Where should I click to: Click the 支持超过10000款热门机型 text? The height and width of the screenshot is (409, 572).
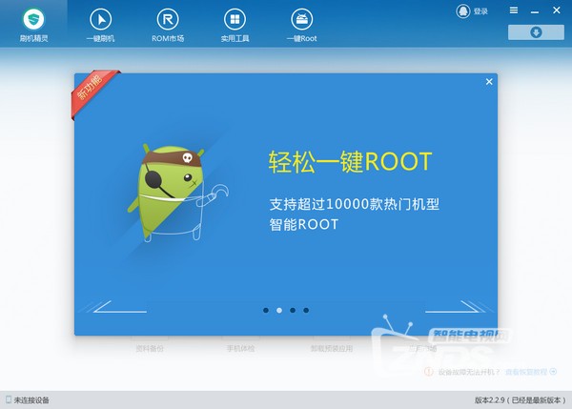coord(354,204)
